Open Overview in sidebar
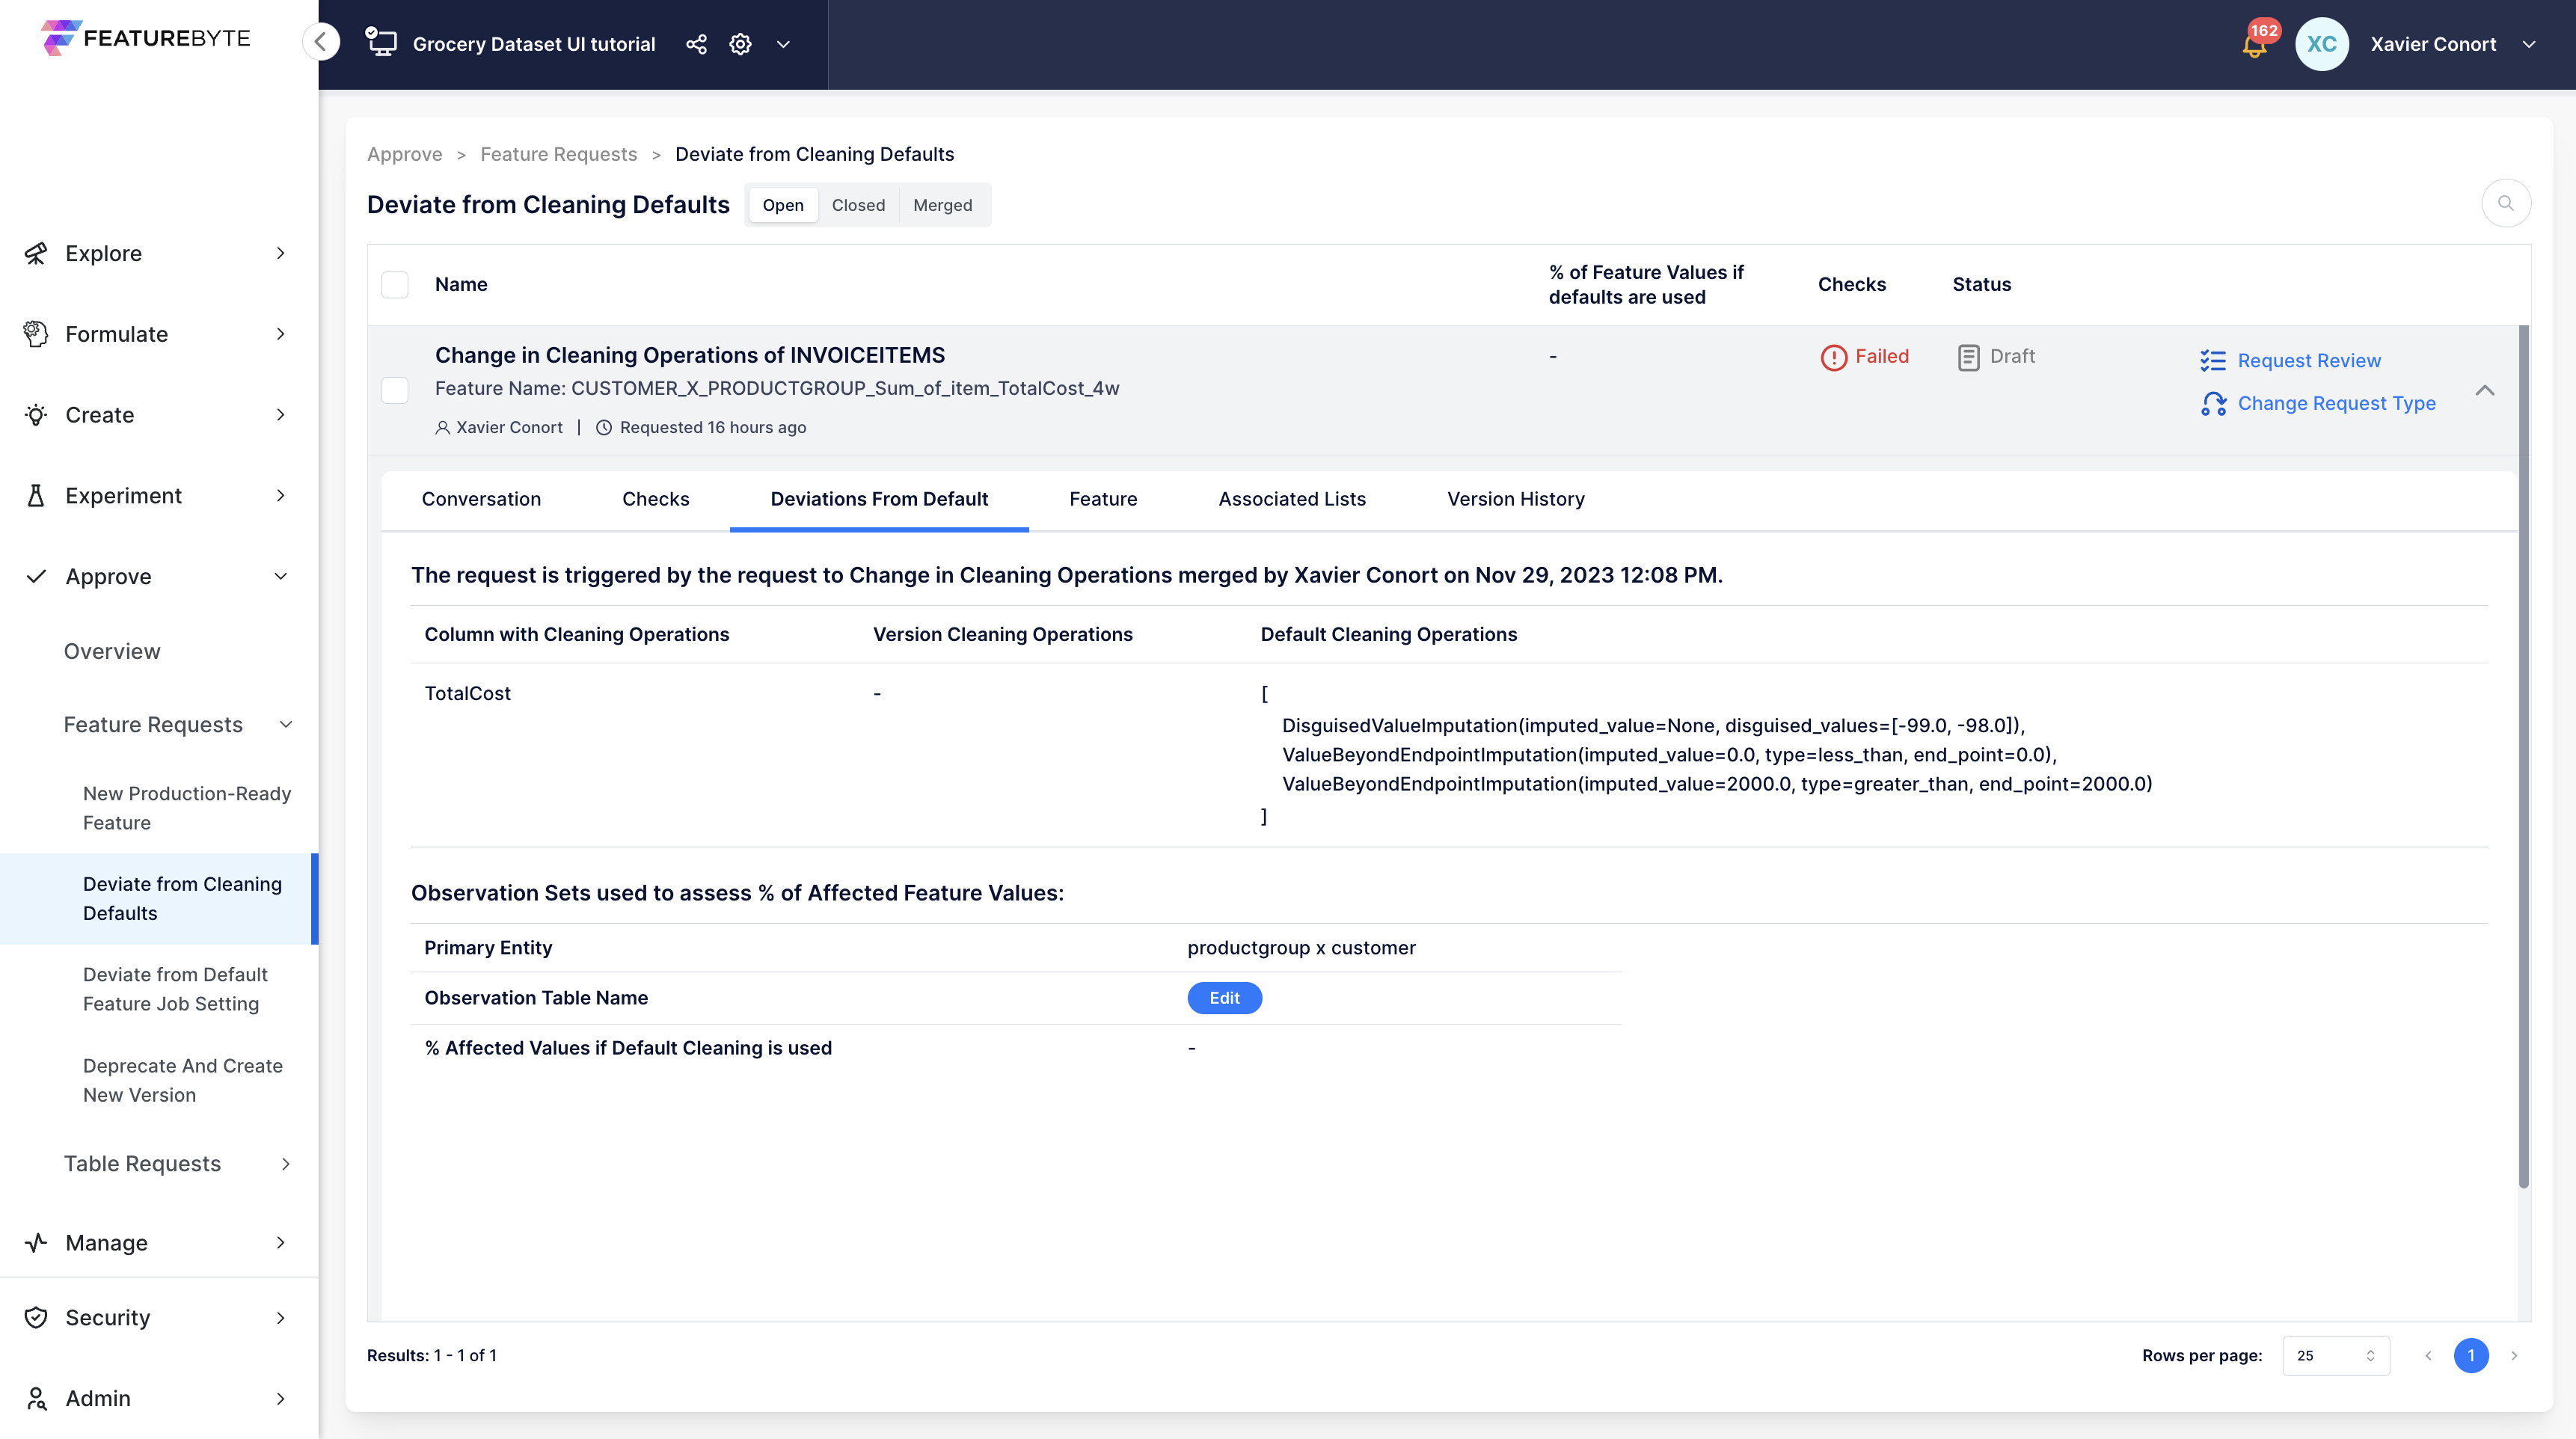Viewport: 2576px width, 1439px height. tap(112, 652)
